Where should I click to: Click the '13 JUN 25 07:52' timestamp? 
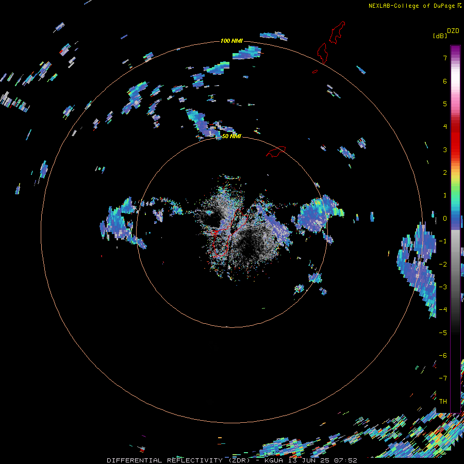[323, 460]
